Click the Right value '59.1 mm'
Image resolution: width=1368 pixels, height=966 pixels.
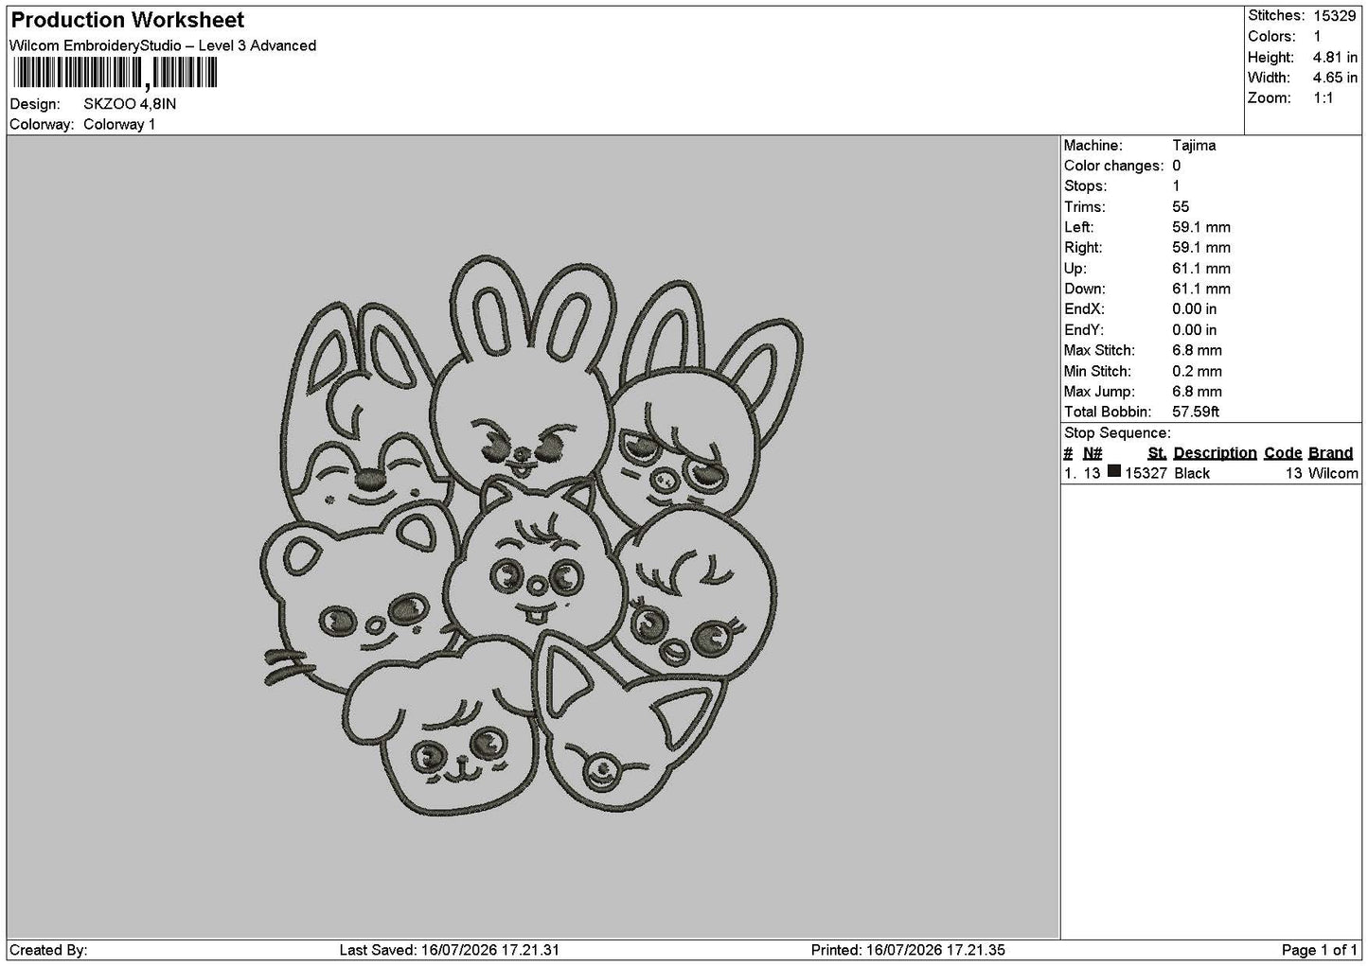pos(1201,248)
